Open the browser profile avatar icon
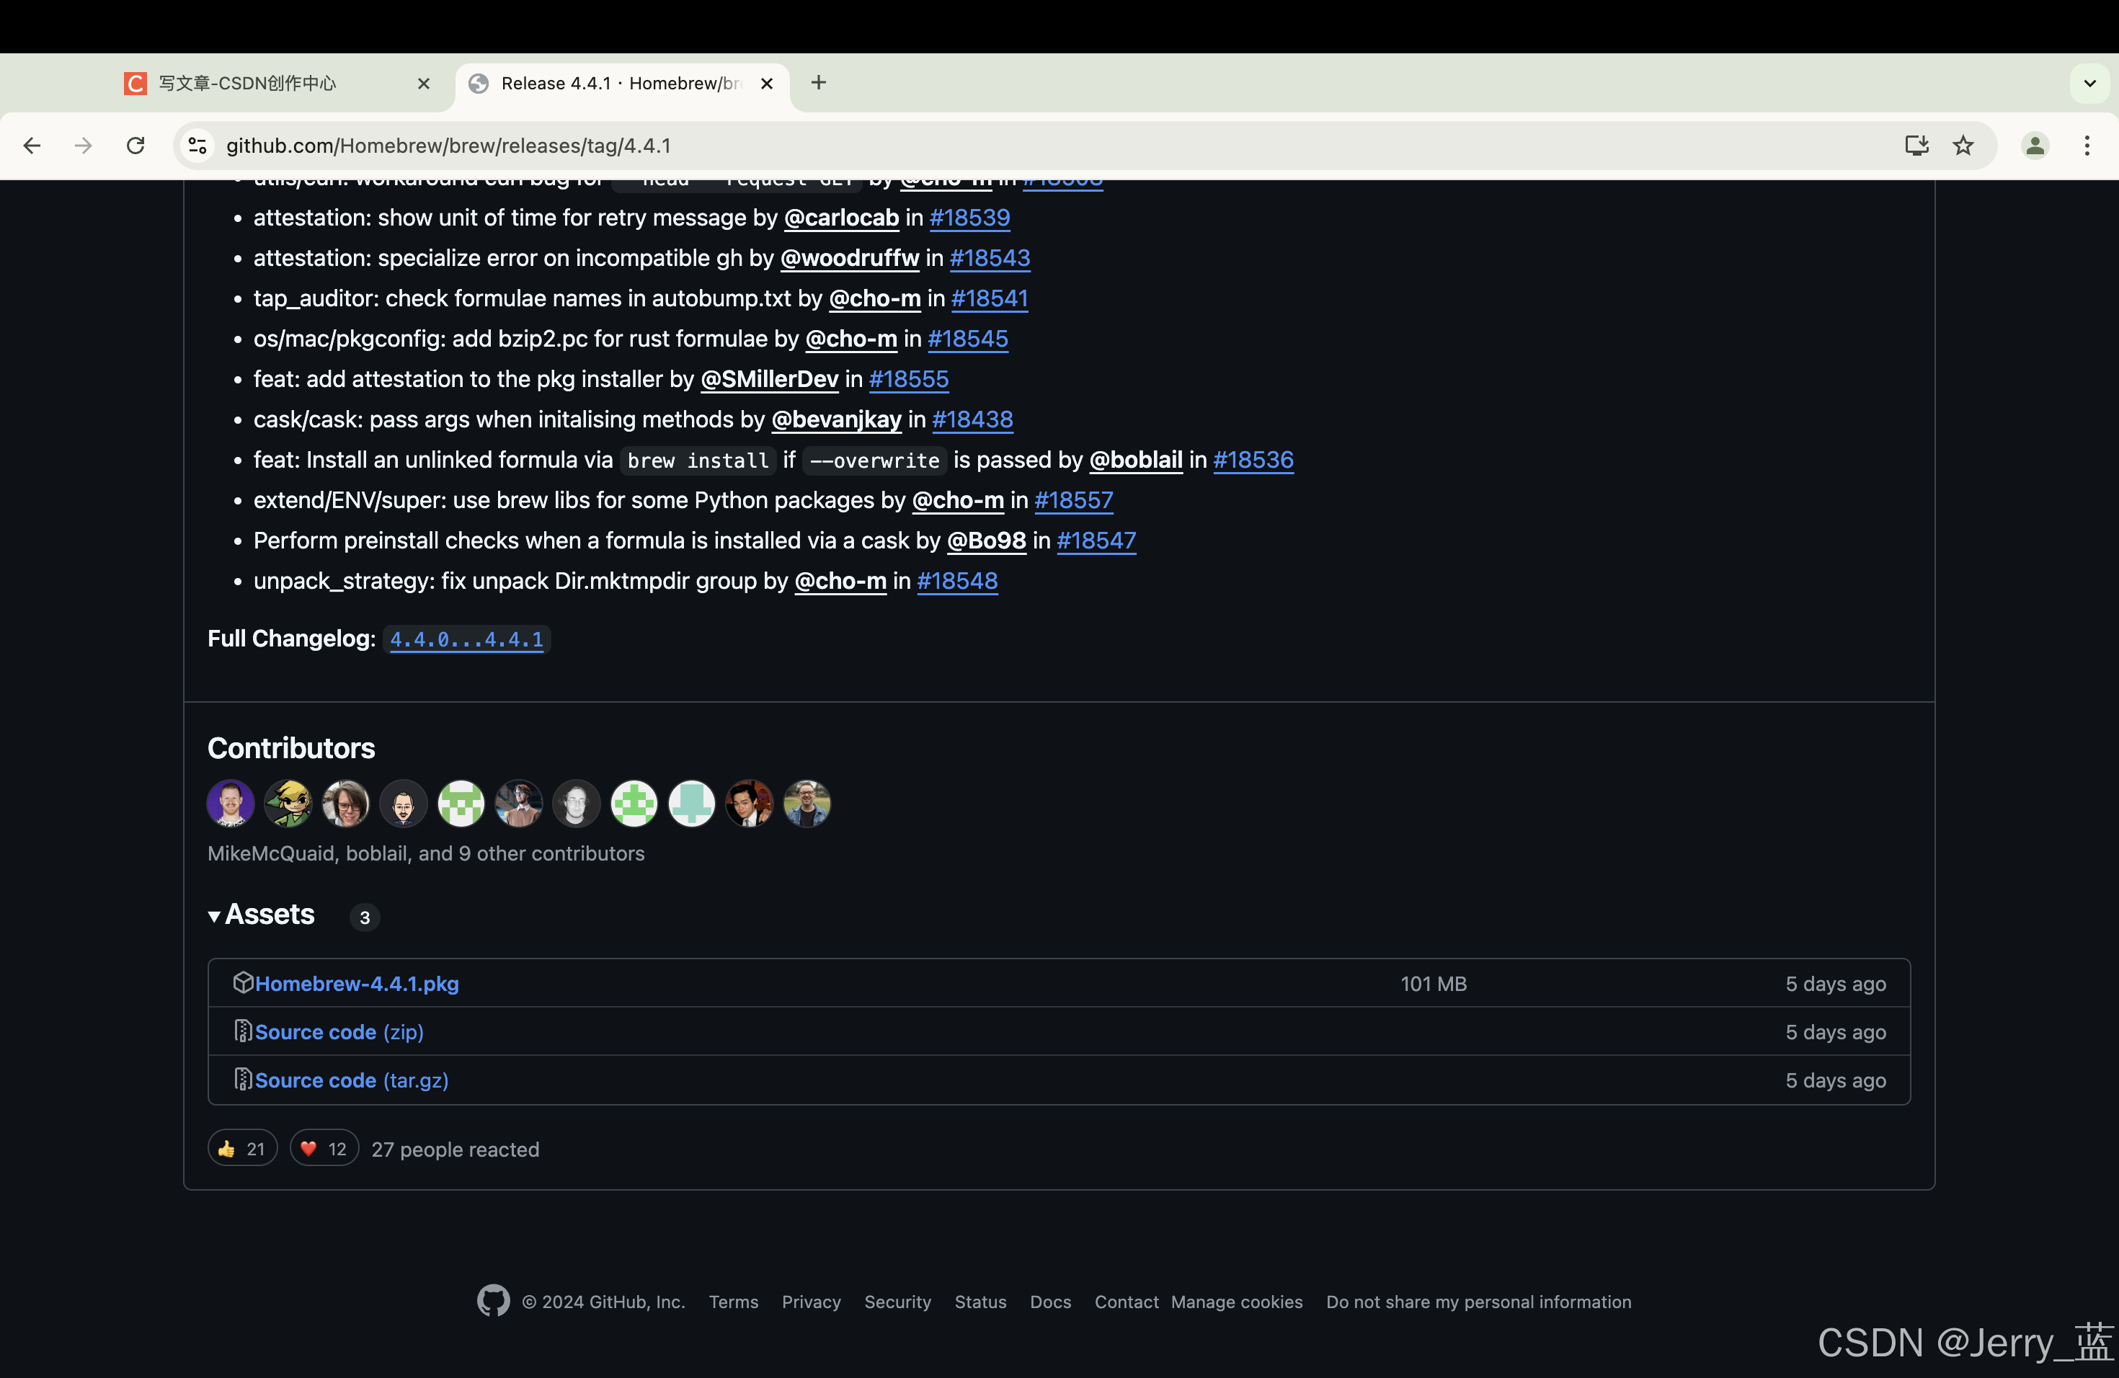2119x1378 pixels. coord(2035,145)
